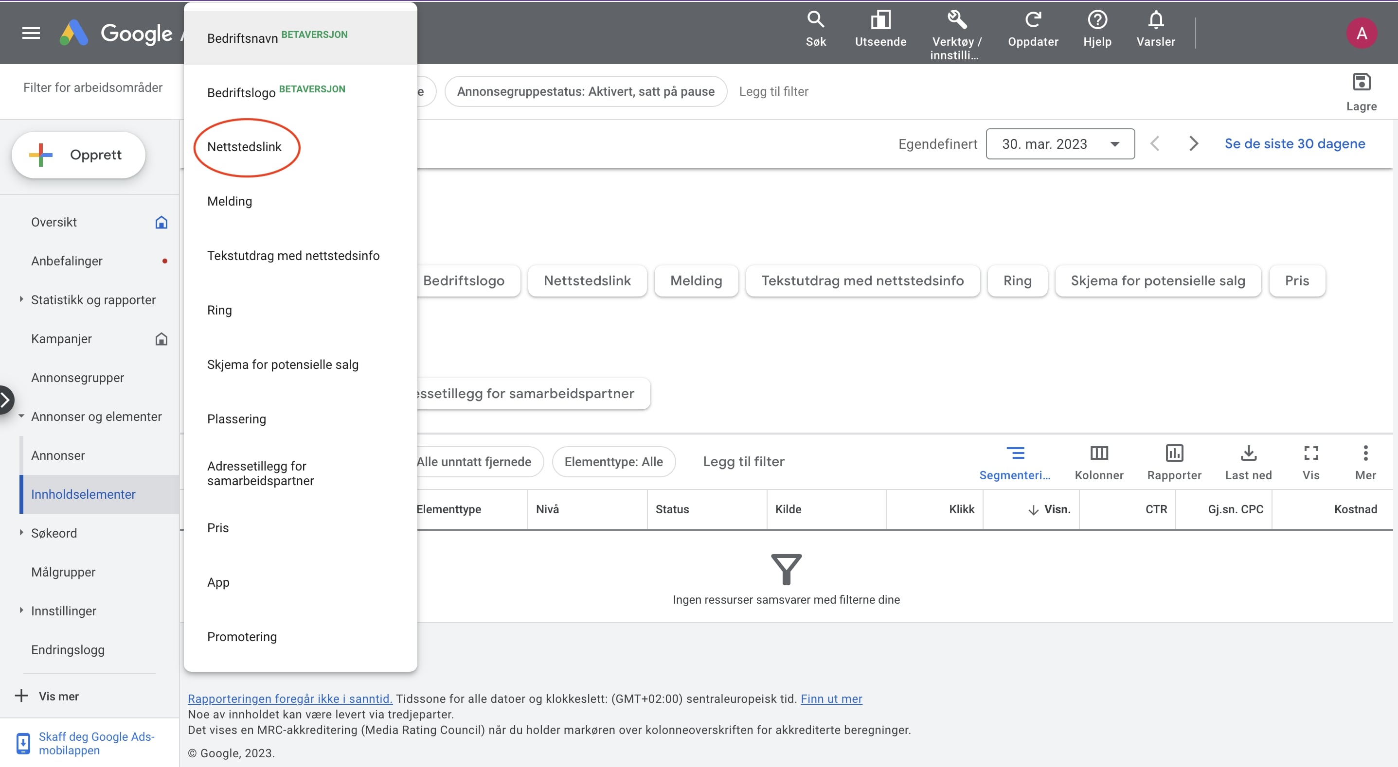1398x767 pixels.
Task: Choose Promotering in the menu list
Action: pos(242,637)
